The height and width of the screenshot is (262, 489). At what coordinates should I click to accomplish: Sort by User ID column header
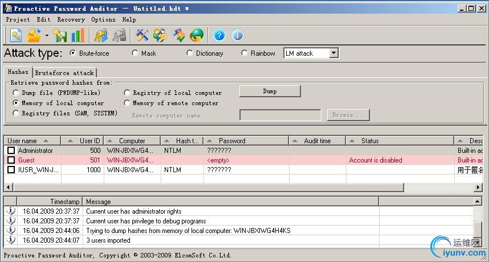(82, 140)
